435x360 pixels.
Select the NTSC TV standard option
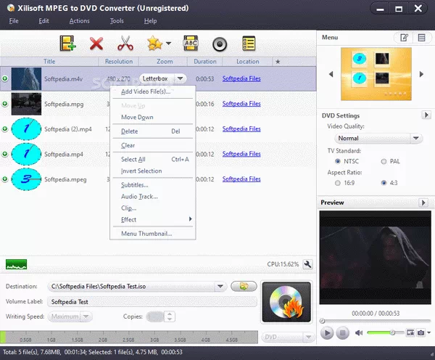coord(338,161)
